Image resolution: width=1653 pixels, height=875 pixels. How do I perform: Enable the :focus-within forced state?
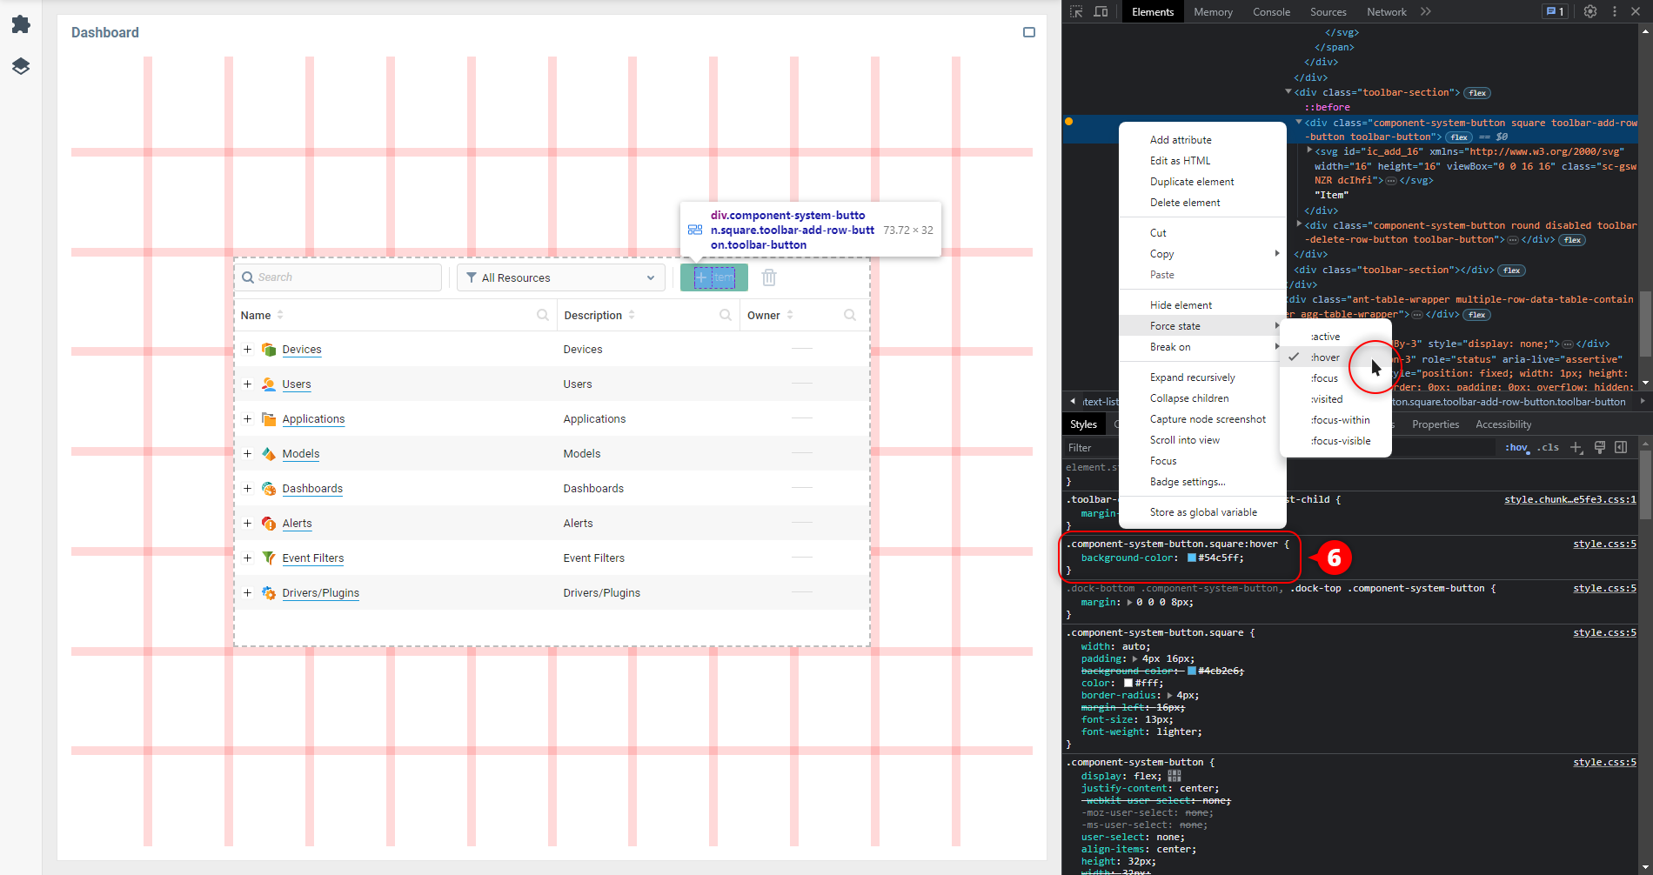click(1340, 420)
